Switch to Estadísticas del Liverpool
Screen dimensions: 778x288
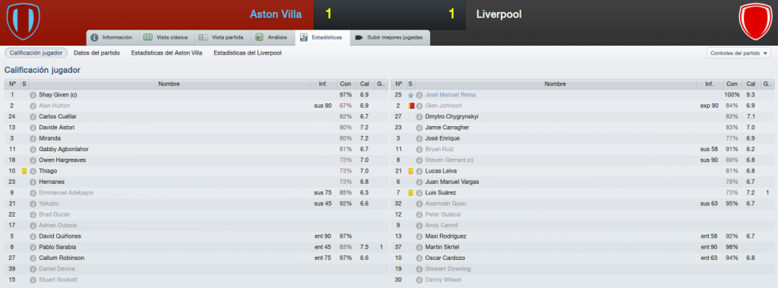click(x=248, y=52)
